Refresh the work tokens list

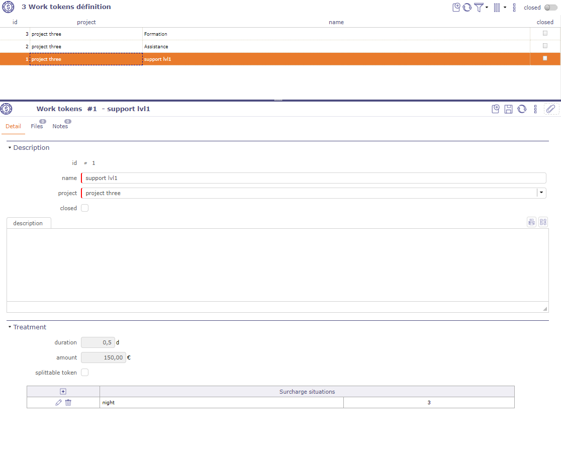(467, 8)
